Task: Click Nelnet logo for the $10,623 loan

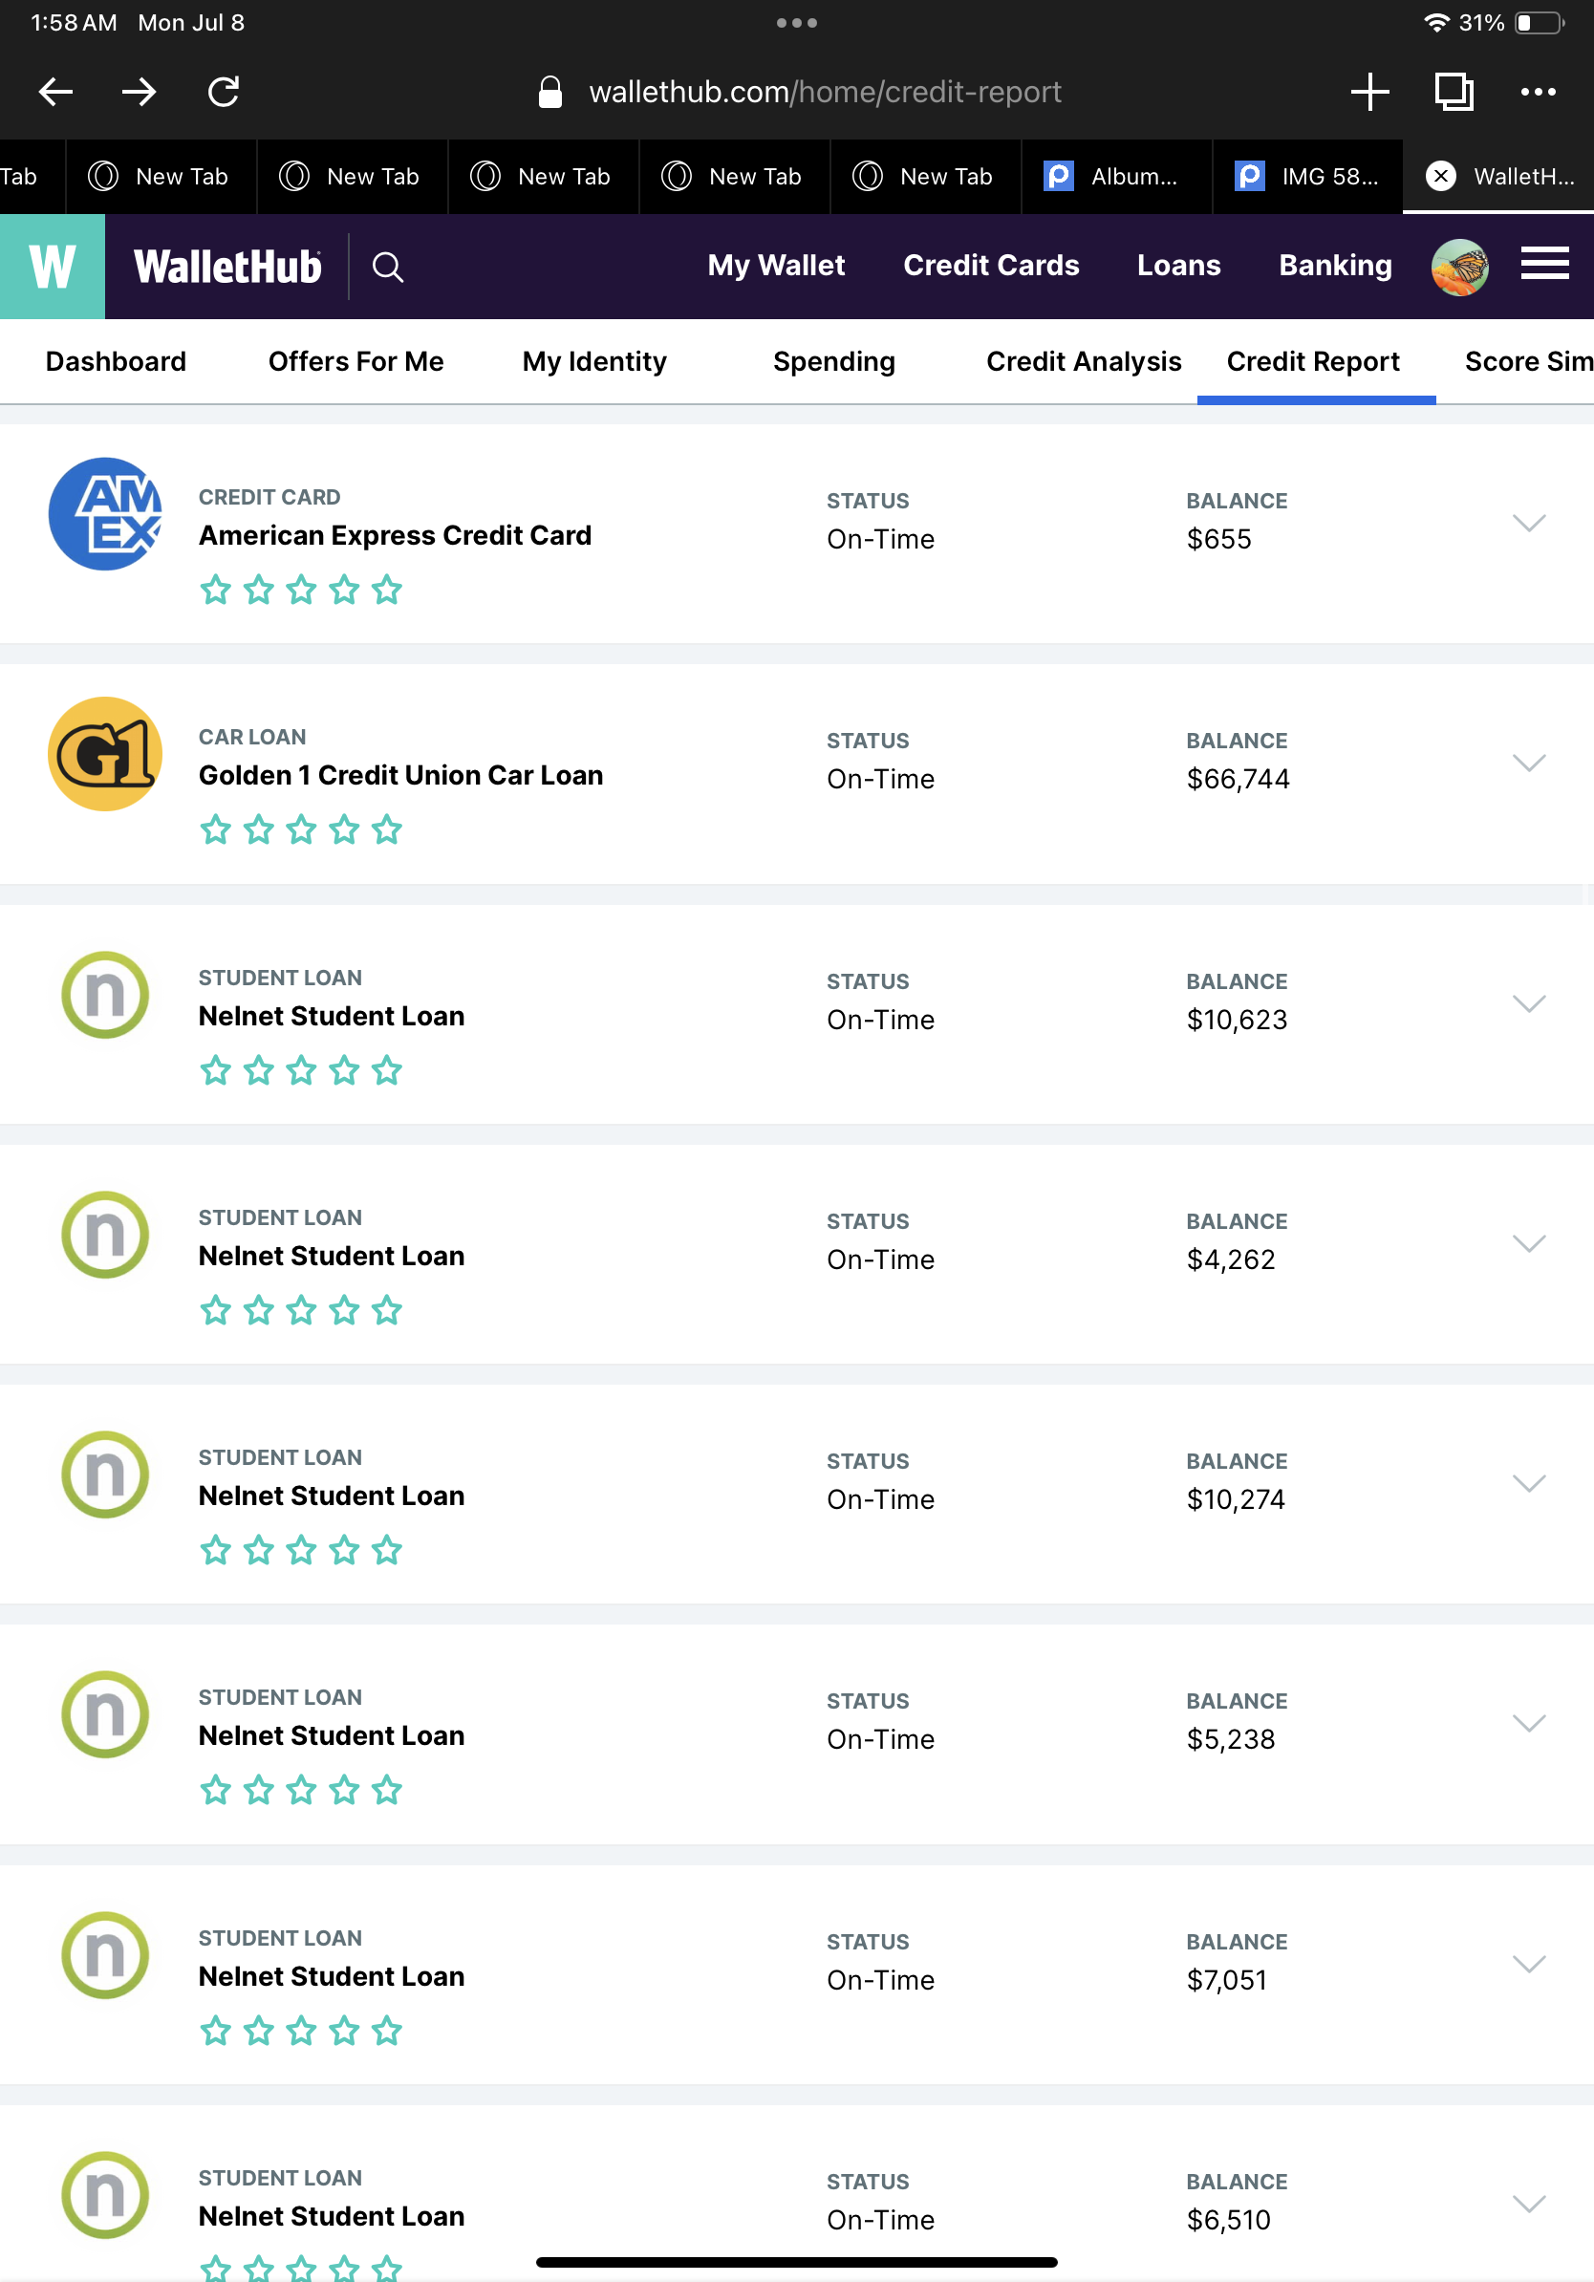Action: tap(105, 995)
